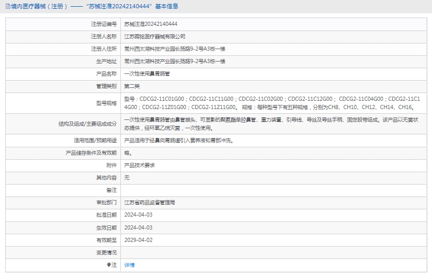Click the approval date 2024-04-03 beside 批准日期
432x274 pixels.
click(138, 215)
